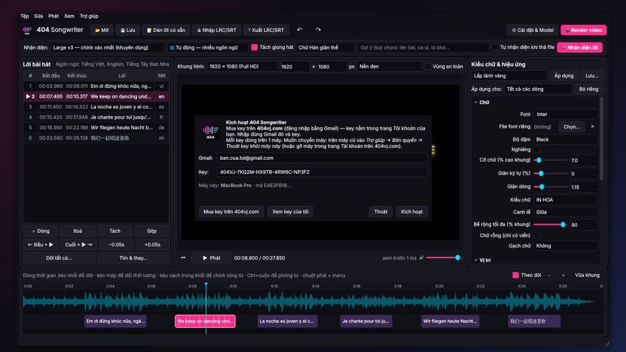Open the Tất cả các dòng apply dropdown

pyautogui.click(x=538, y=89)
